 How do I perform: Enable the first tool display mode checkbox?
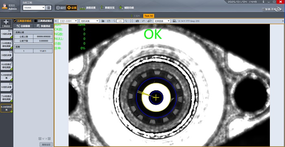tap(15, 21)
